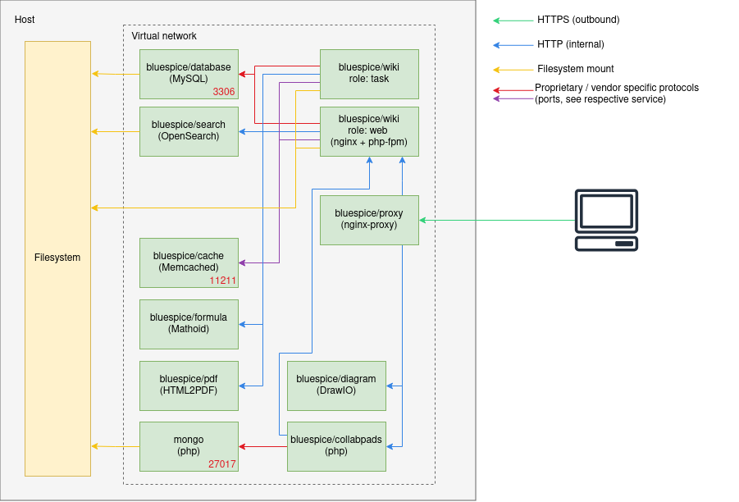This screenshot has width=739, height=502.
Task: Select the bluespice/search (OpenSearch) box
Action: point(189,131)
